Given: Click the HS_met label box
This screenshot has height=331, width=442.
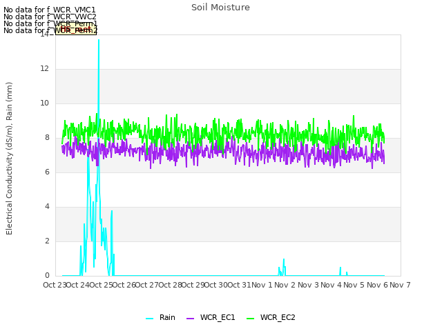Looking at the screenshot, I should (76, 29).
